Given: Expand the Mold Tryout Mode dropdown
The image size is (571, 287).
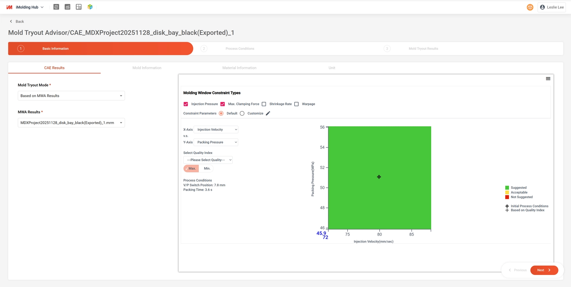Looking at the screenshot, I should [x=71, y=96].
